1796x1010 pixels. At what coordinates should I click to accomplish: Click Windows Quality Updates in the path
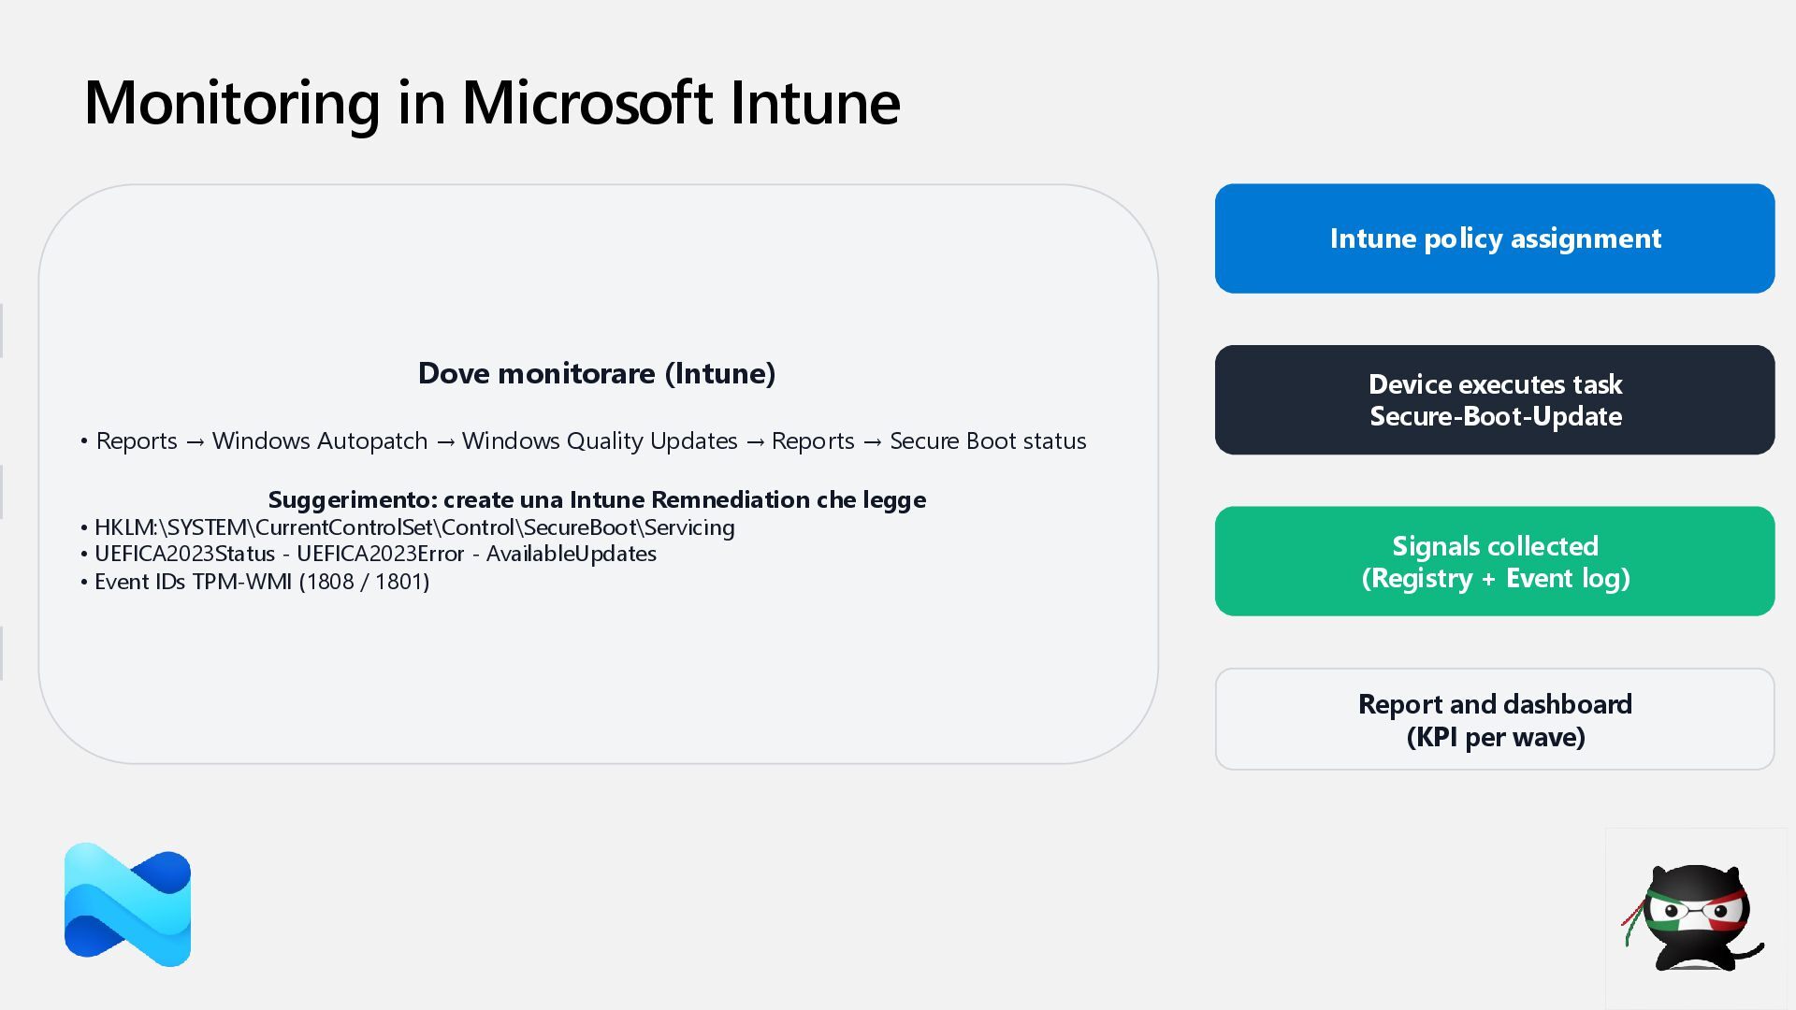coord(600,440)
